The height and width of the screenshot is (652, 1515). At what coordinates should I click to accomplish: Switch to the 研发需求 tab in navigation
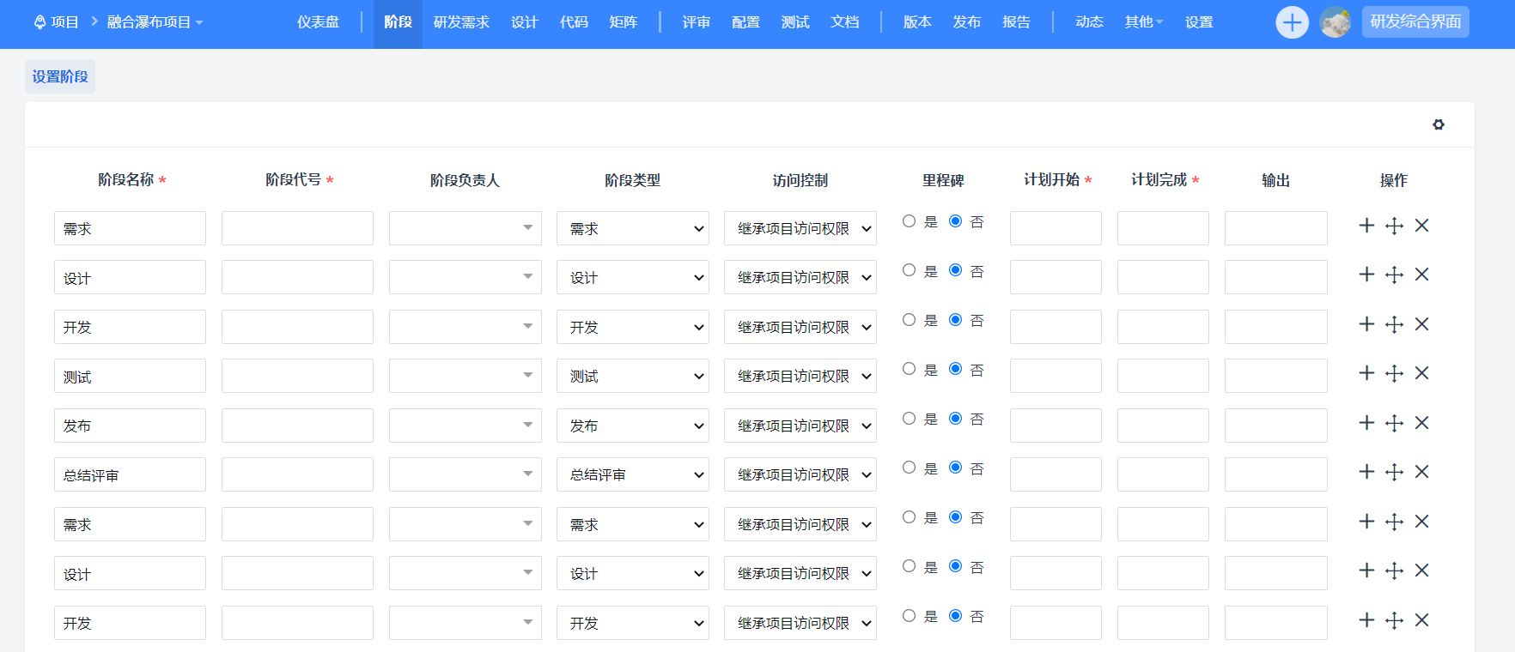coord(461,22)
